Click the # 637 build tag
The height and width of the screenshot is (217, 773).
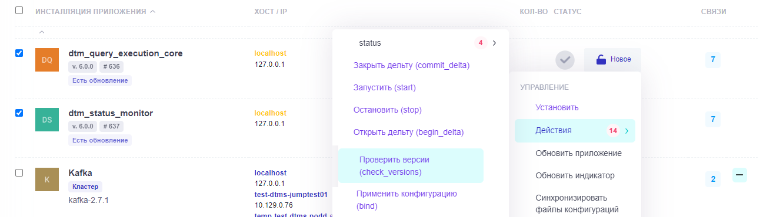[x=111, y=126]
